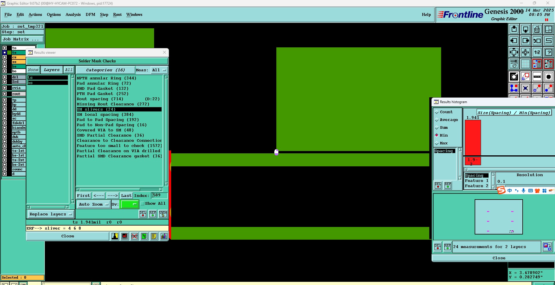Open the green Sv color dropdown
Viewport: 555px width, 285px height.
(x=129, y=204)
